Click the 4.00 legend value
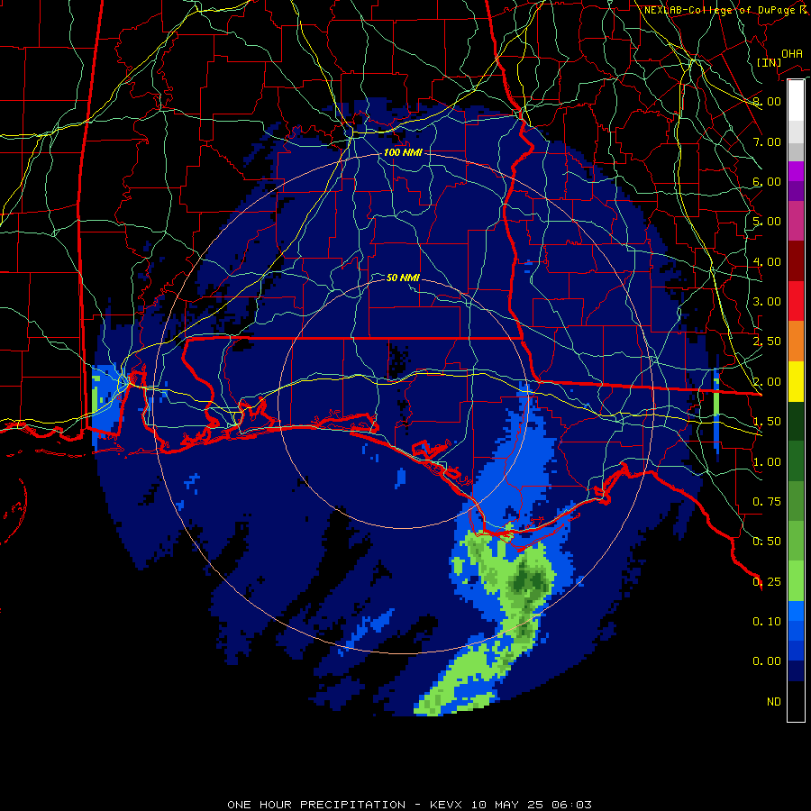 click(x=767, y=261)
